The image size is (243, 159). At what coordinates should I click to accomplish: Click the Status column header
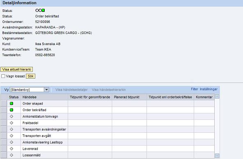click(14, 97)
